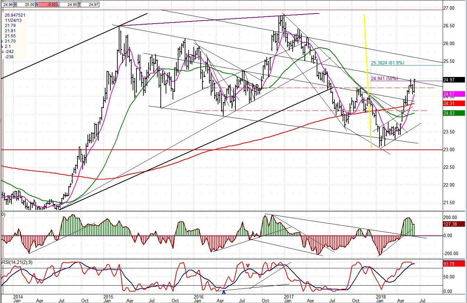Click the 25.3824 (61.8%) Fibonacci label
The height and width of the screenshot is (303, 467).
[x=387, y=63]
